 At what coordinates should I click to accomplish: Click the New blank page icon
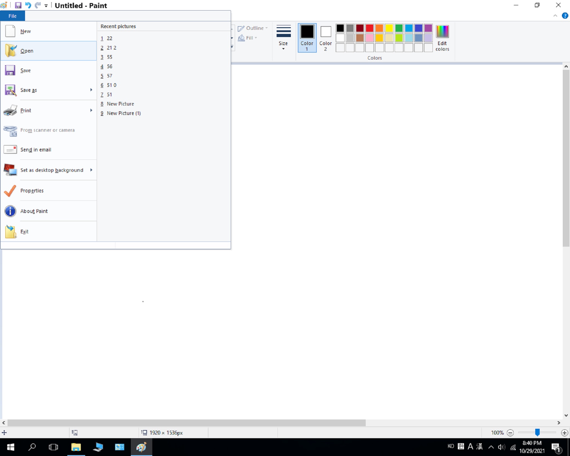pyautogui.click(x=10, y=31)
